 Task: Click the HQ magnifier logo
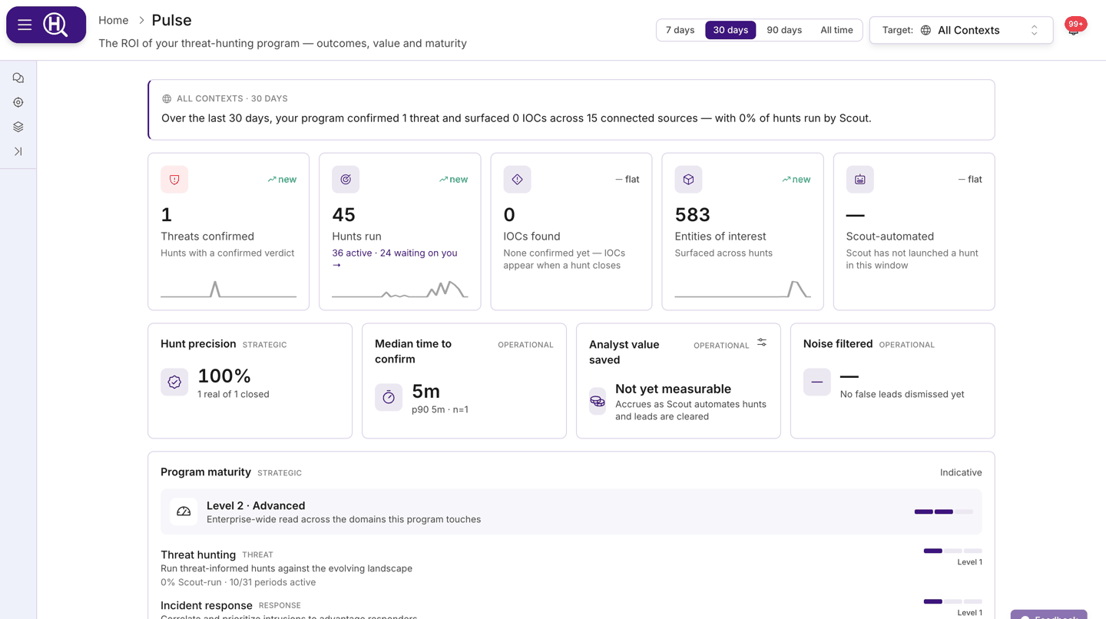55,25
